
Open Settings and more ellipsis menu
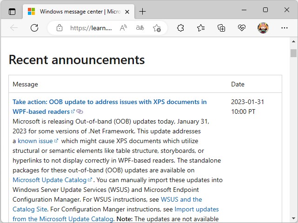pyautogui.click(x=284, y=28)
